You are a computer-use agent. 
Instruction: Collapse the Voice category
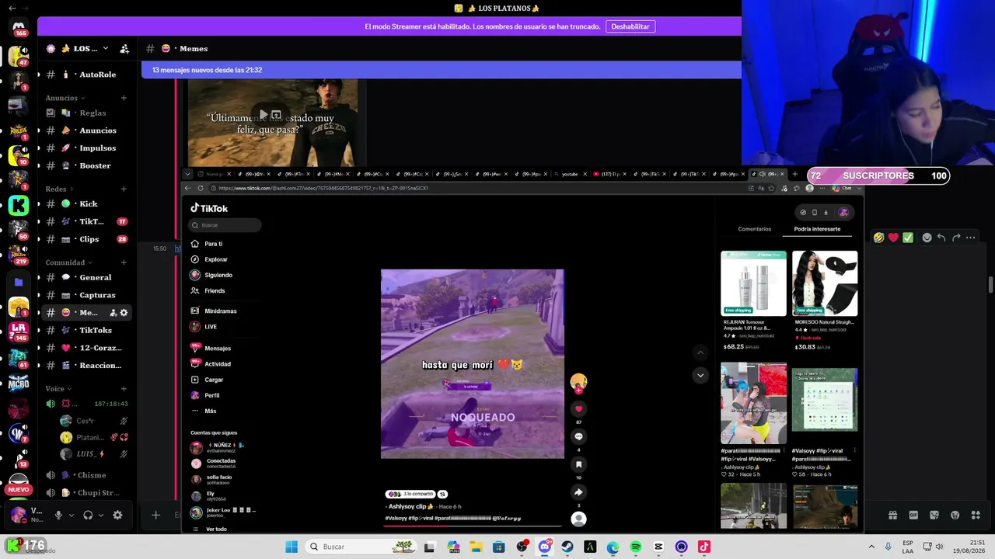58,388
